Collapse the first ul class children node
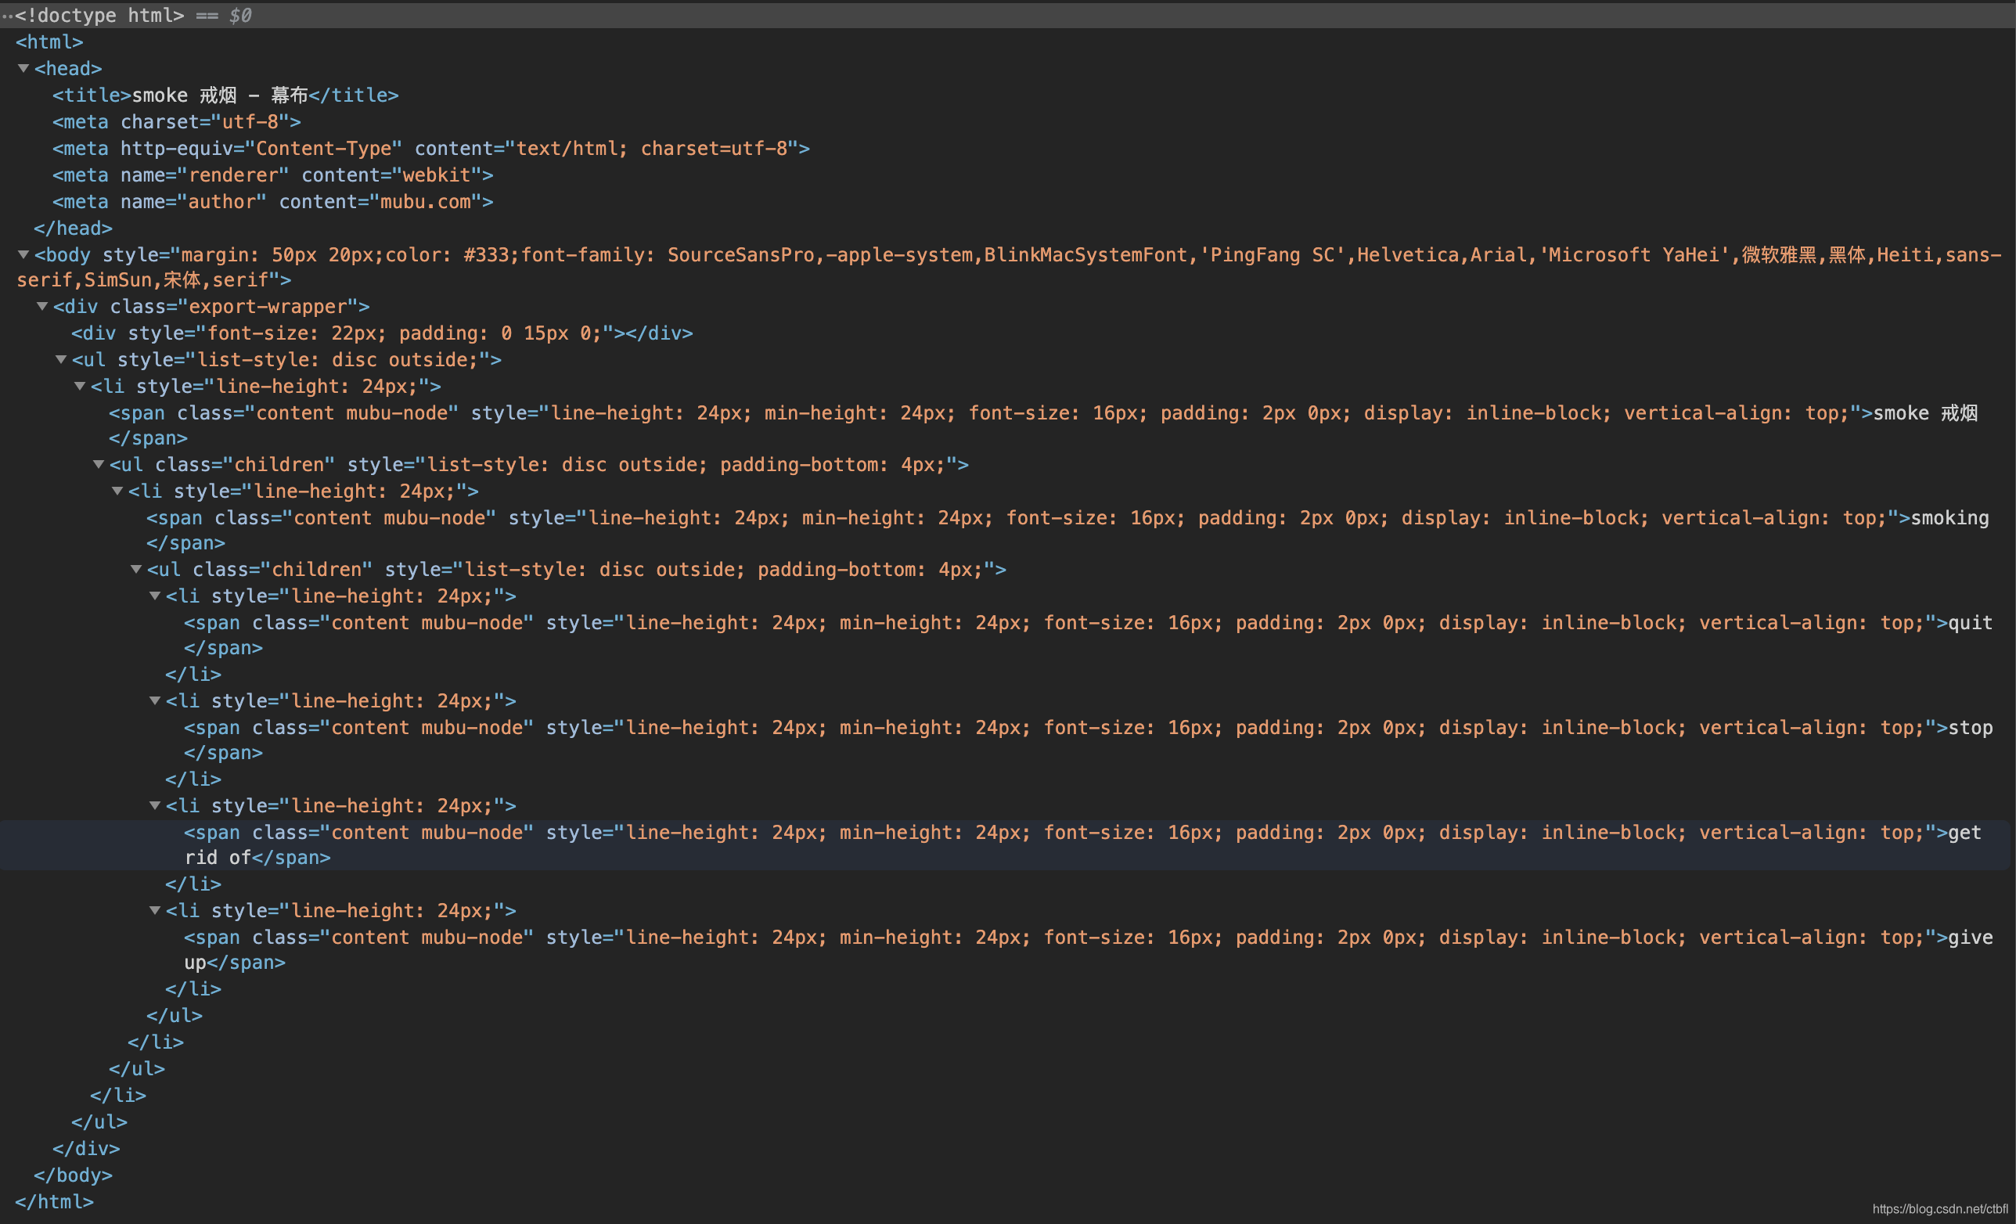Screen dimensions: 2016x1224 coord(99,465)
